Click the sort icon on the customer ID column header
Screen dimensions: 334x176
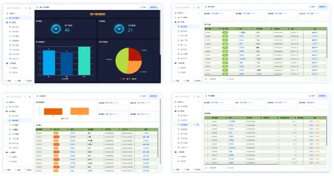coord(220,29)
